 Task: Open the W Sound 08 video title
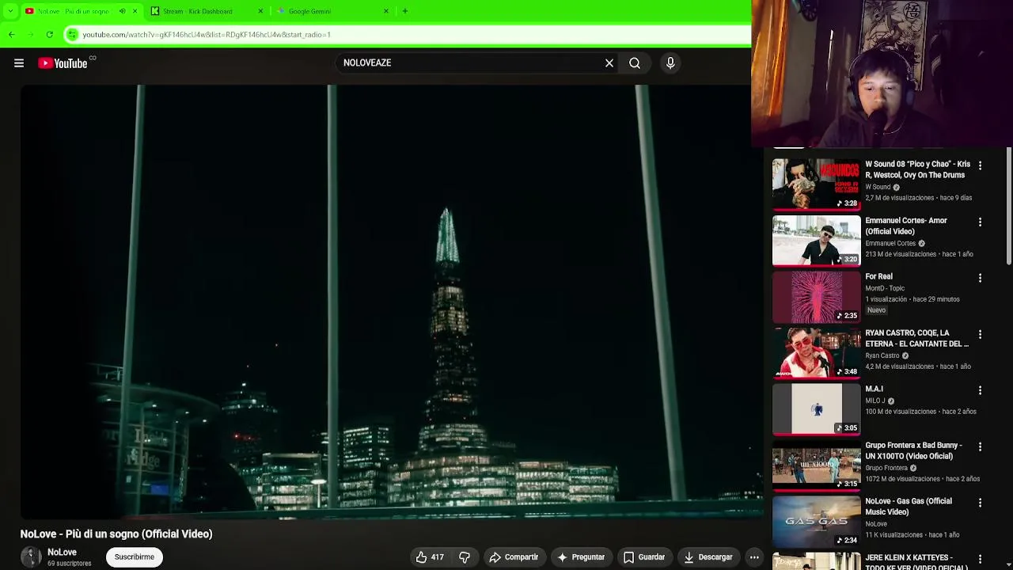[917, 169]
